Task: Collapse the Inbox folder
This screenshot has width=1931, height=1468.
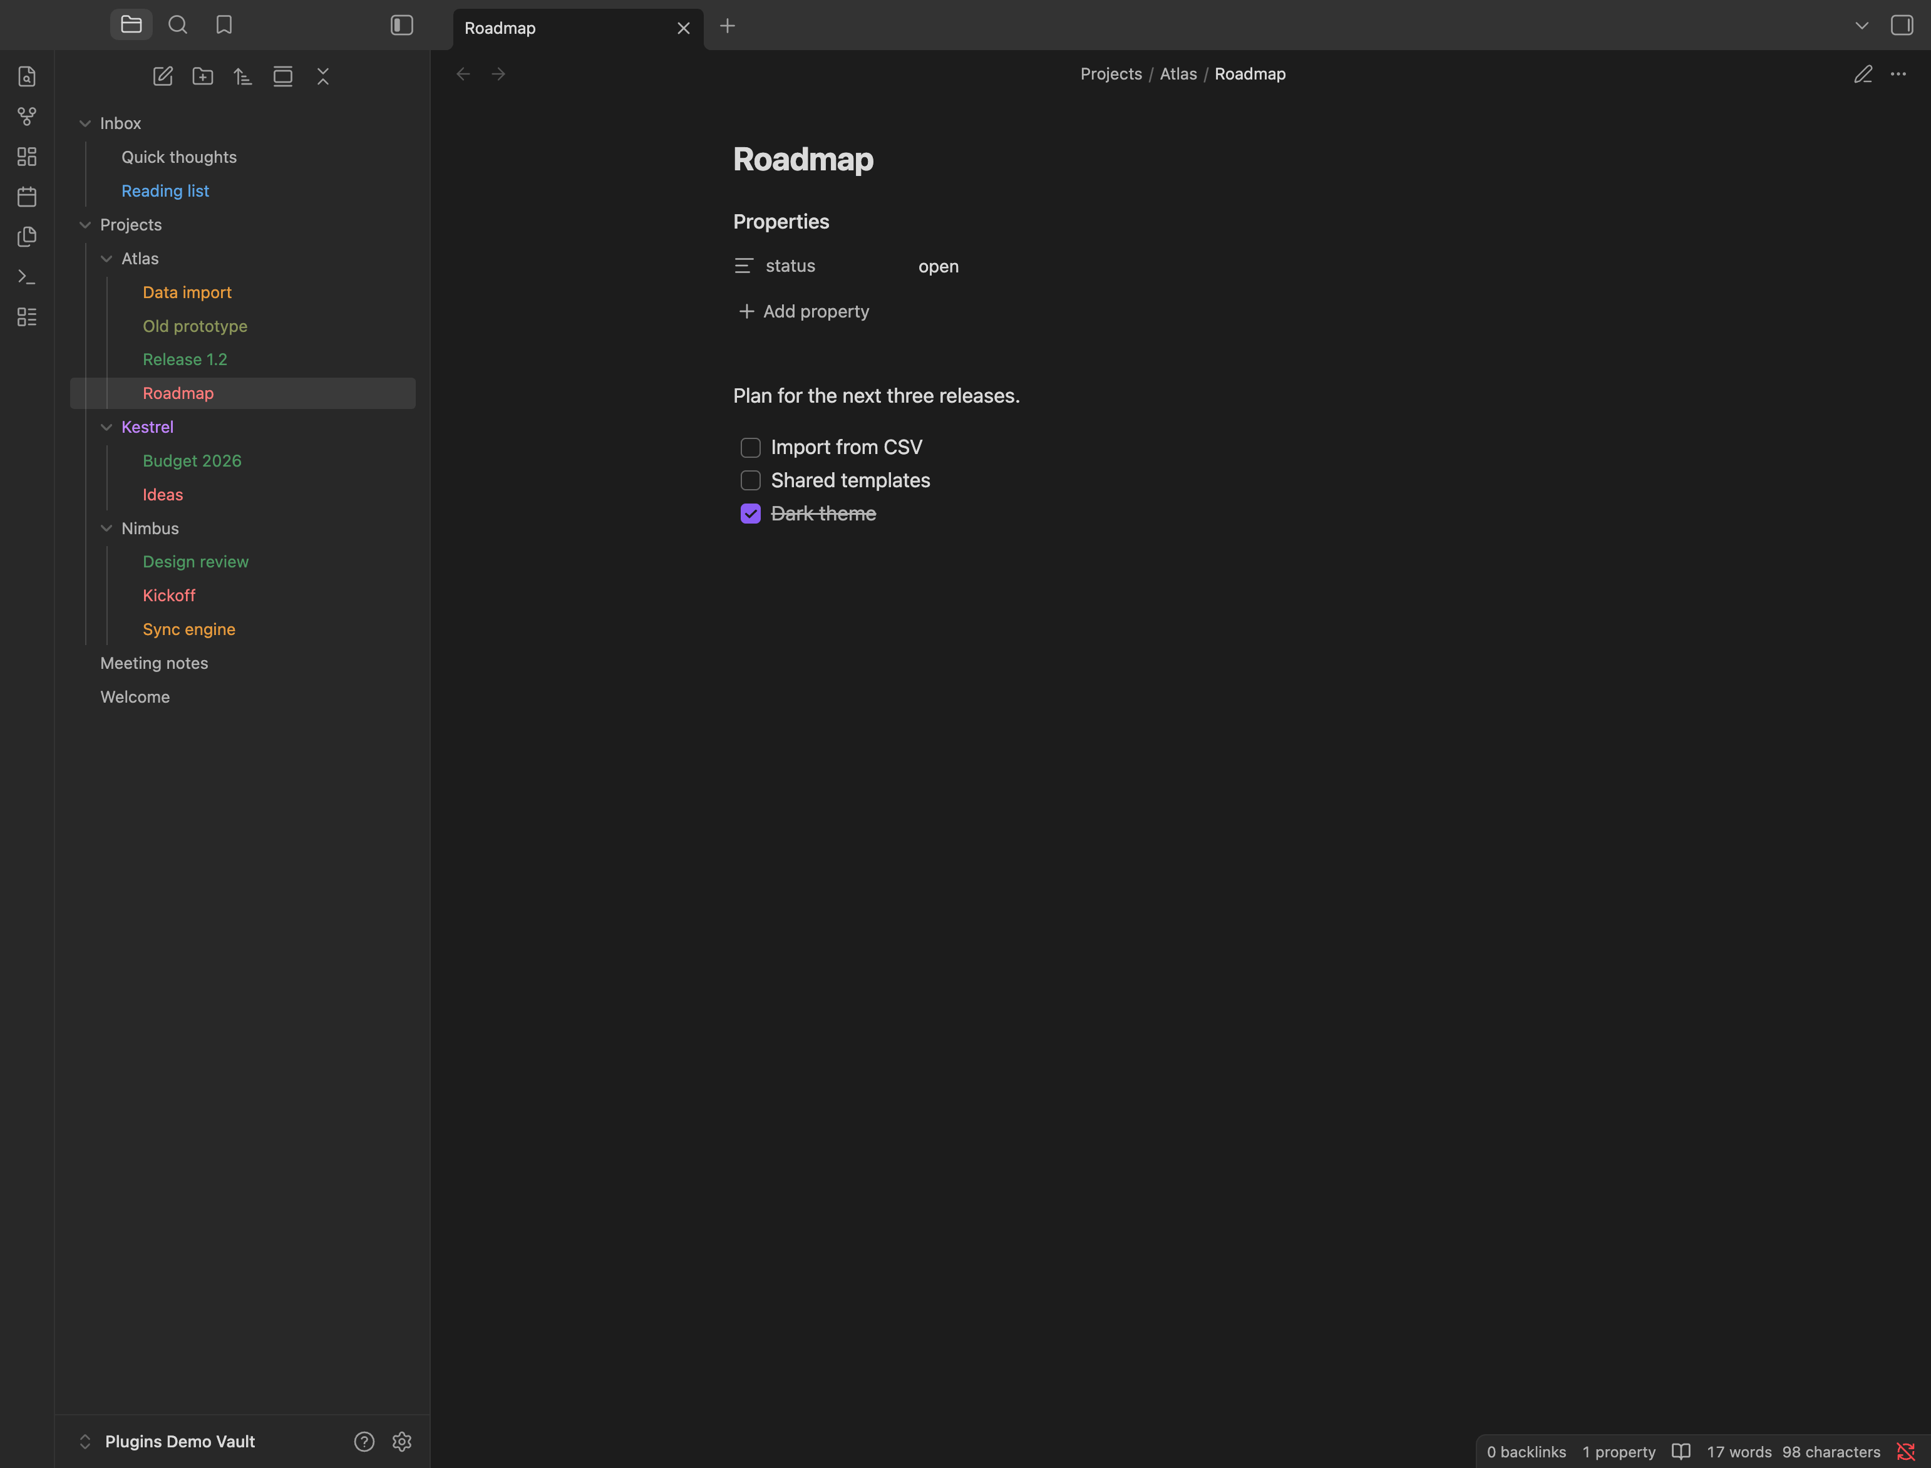Action: [85, 123]
